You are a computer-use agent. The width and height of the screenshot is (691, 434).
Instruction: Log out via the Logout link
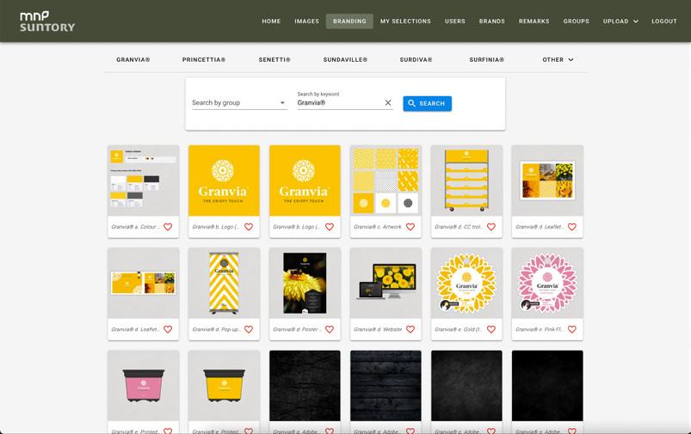[x=664, y=21]
